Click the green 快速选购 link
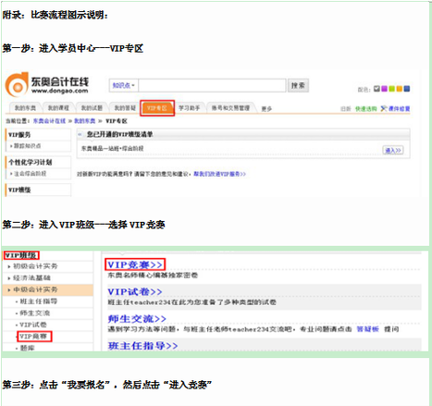432x406 pixels. (x=366, y=109)
